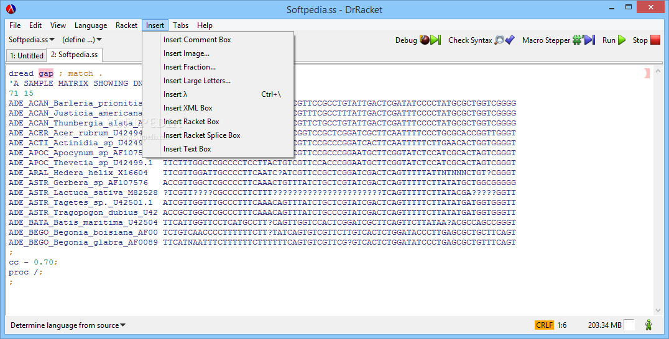Close the open Insert menu
This screenshot has height=339, width=669.
155,25
